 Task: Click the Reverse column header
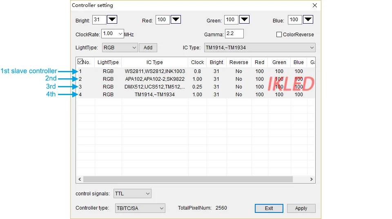coord(239,62)
